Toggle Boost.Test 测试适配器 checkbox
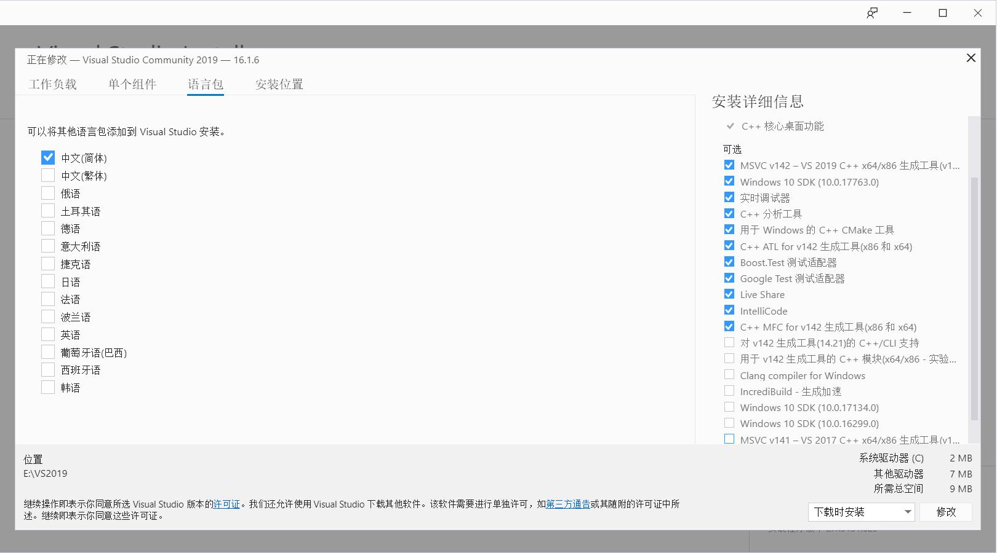This screenshot has width=997, height=553. coord(729,262)
